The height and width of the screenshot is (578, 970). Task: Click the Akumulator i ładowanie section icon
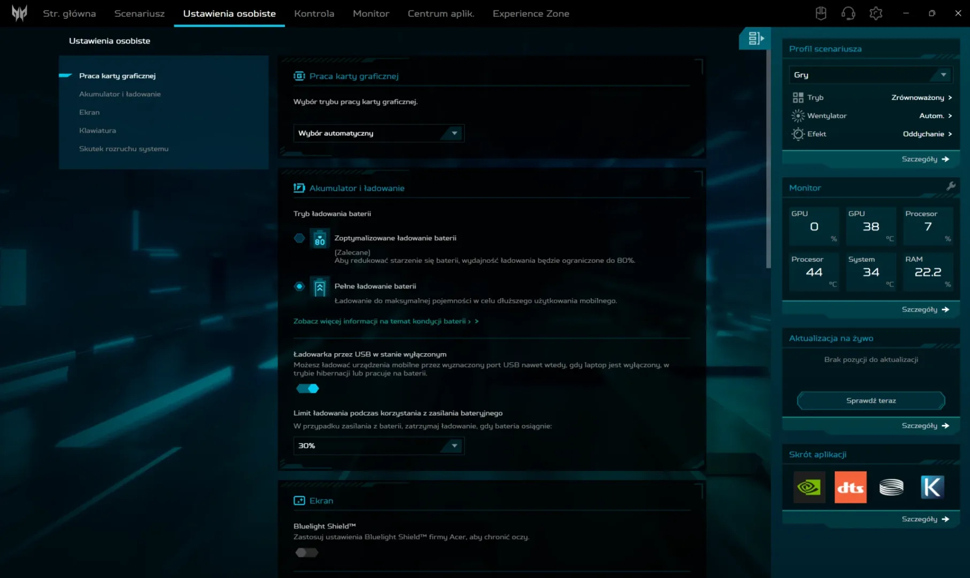tap(299, 188)
